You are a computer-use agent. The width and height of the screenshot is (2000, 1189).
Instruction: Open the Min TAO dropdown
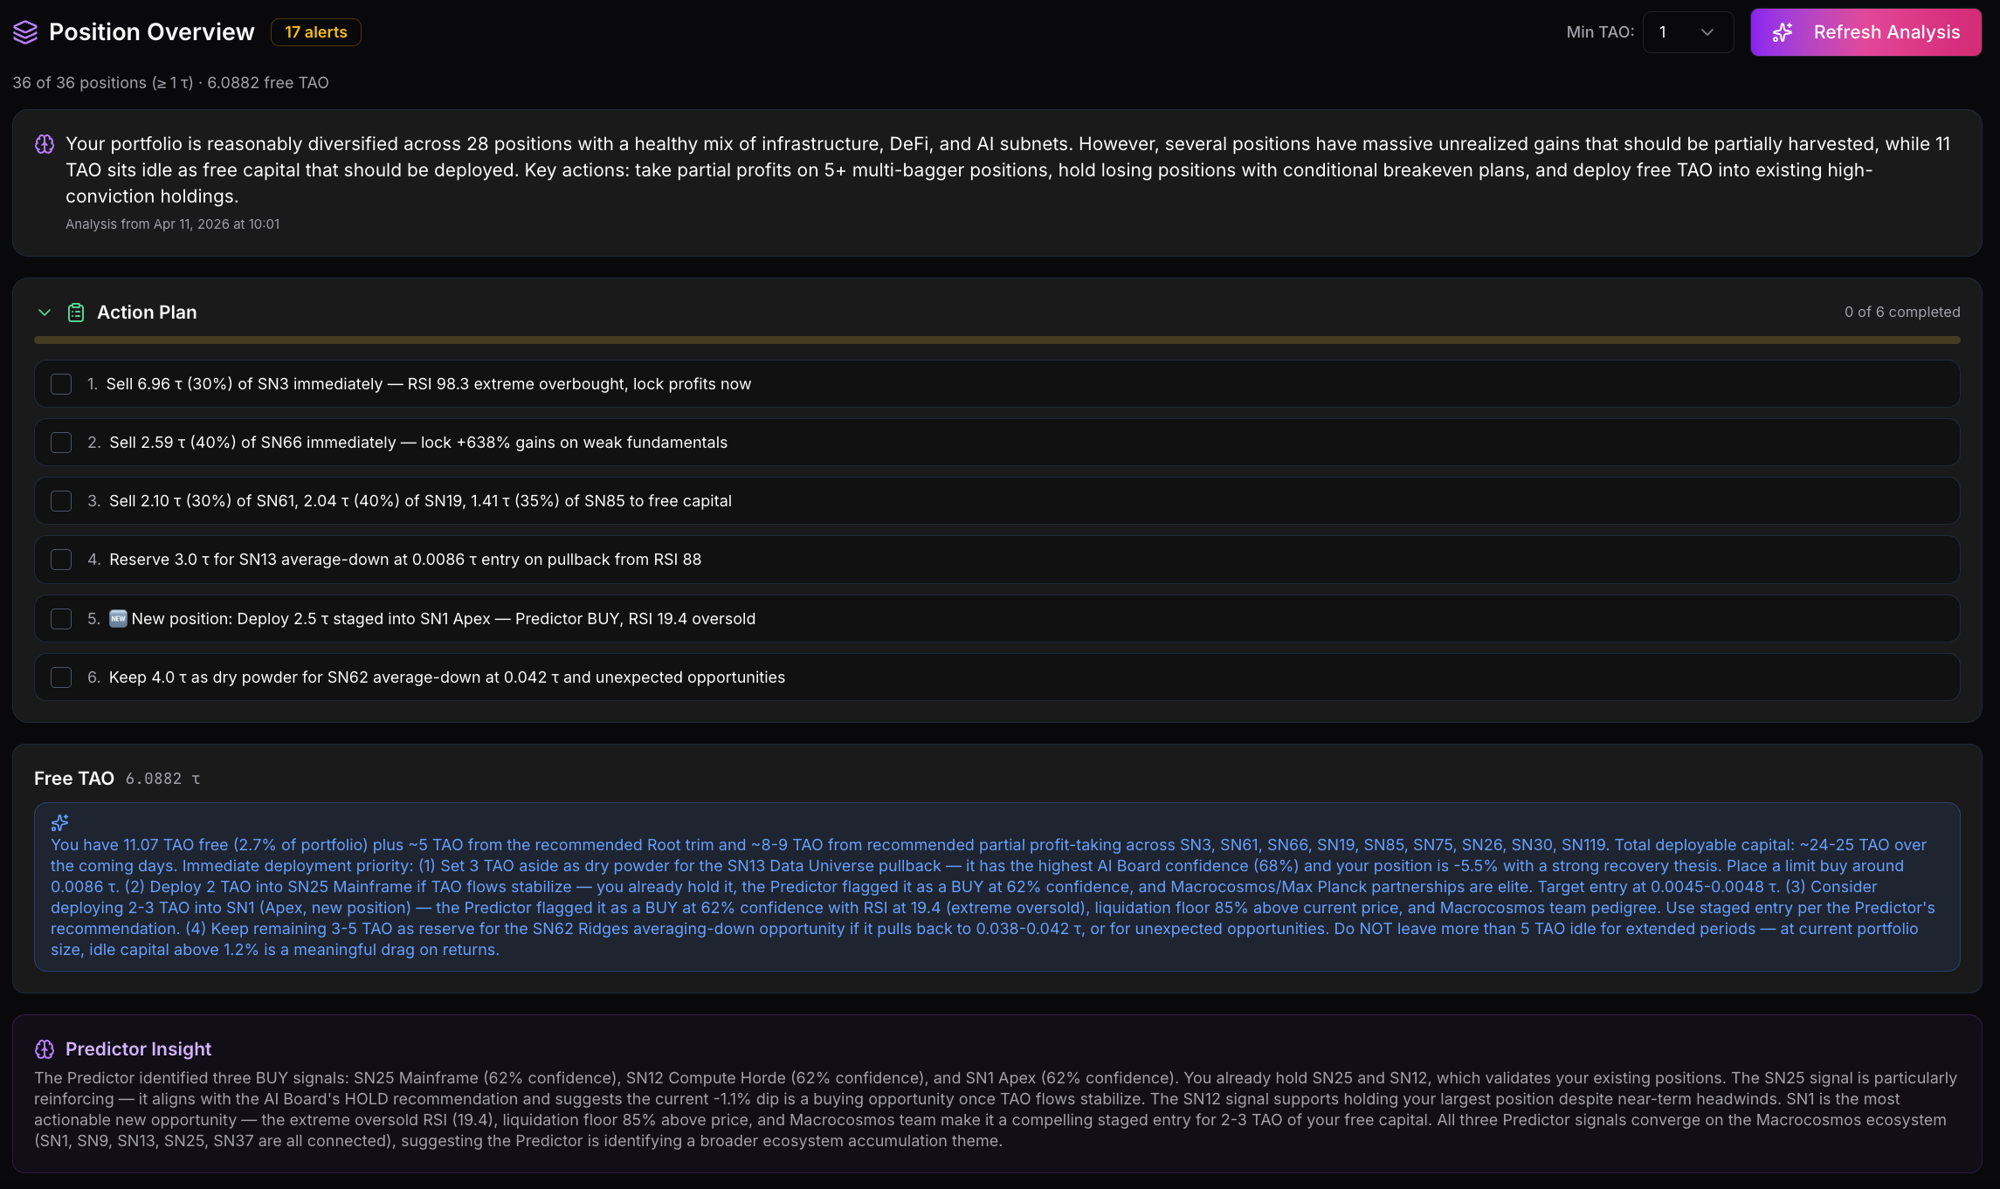click(1687, 32)
